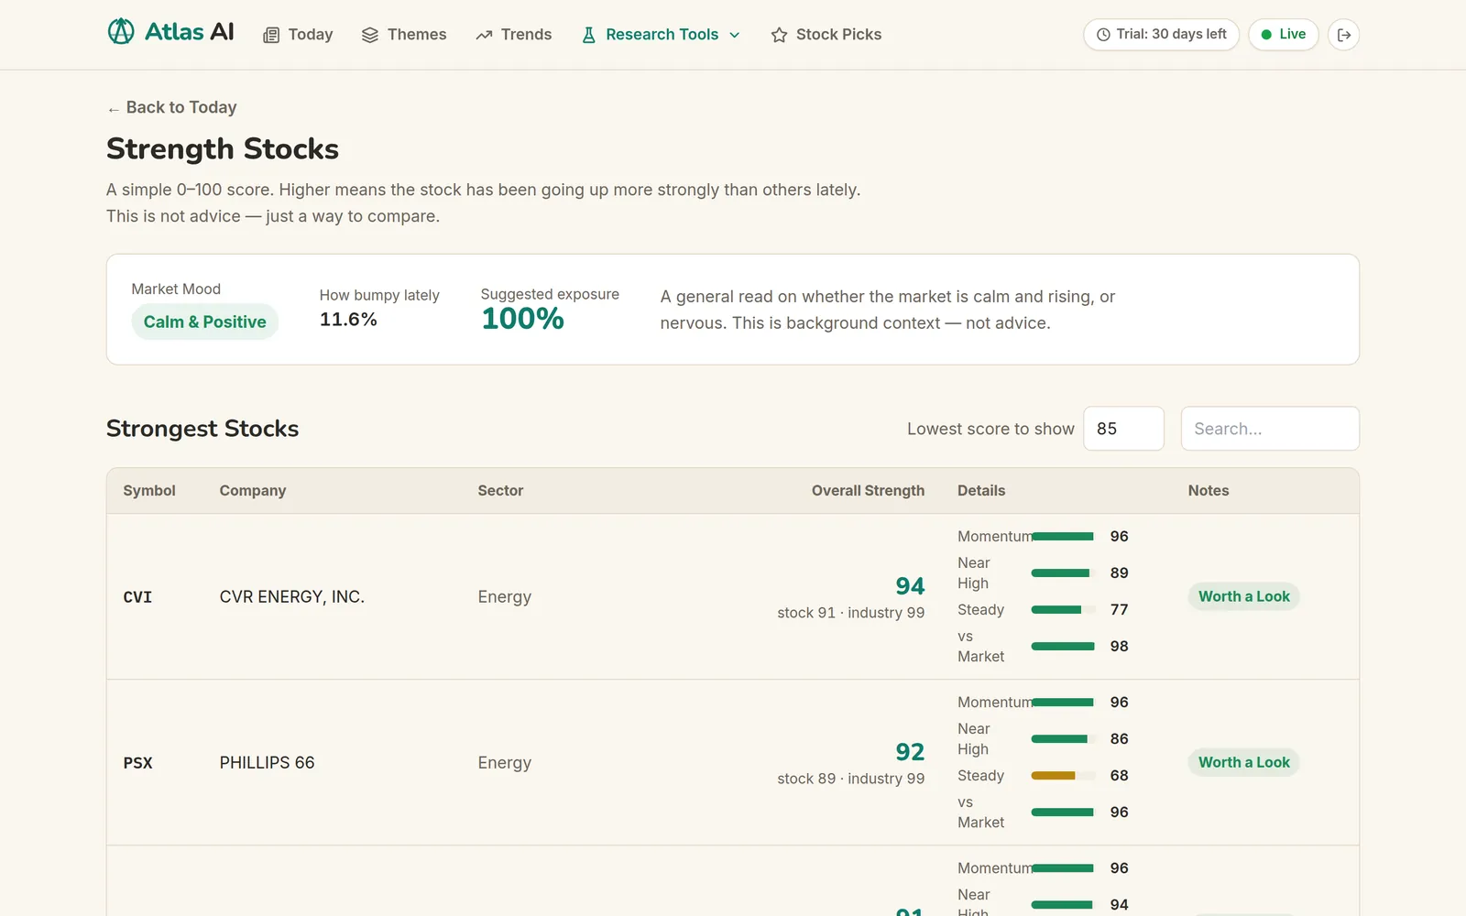
Task: Click the 100% suggested exposure value
Action: (522, 319)
